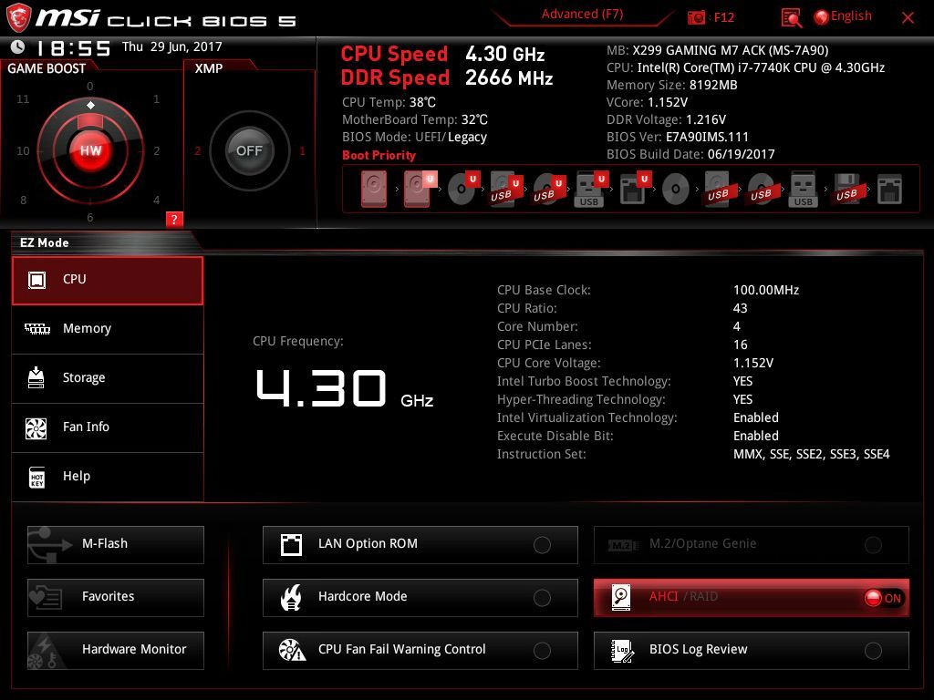Enable the Hardcore Mode radio toggle
The image size is (934, 700).
point(542,598)
